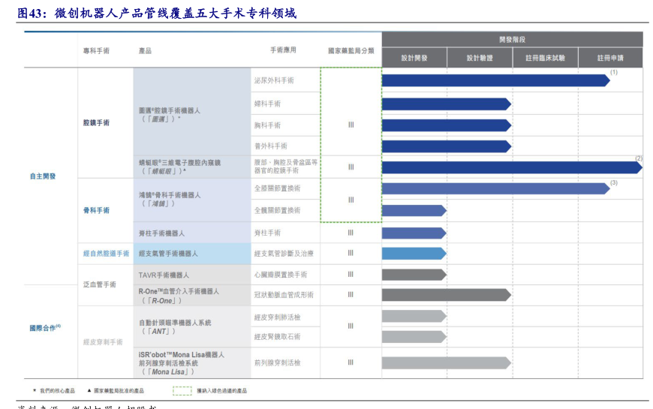Select the 註冊臨床試驗 stage column header
Image resolution: width=653 pixels, height=409 pixels.
(x=545, y=58)
